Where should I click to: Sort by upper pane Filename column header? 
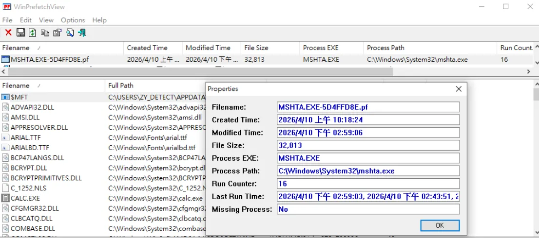pos(62,48)
